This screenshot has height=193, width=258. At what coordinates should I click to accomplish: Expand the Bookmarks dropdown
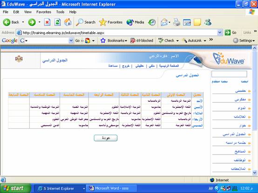(x=126, y=41)
